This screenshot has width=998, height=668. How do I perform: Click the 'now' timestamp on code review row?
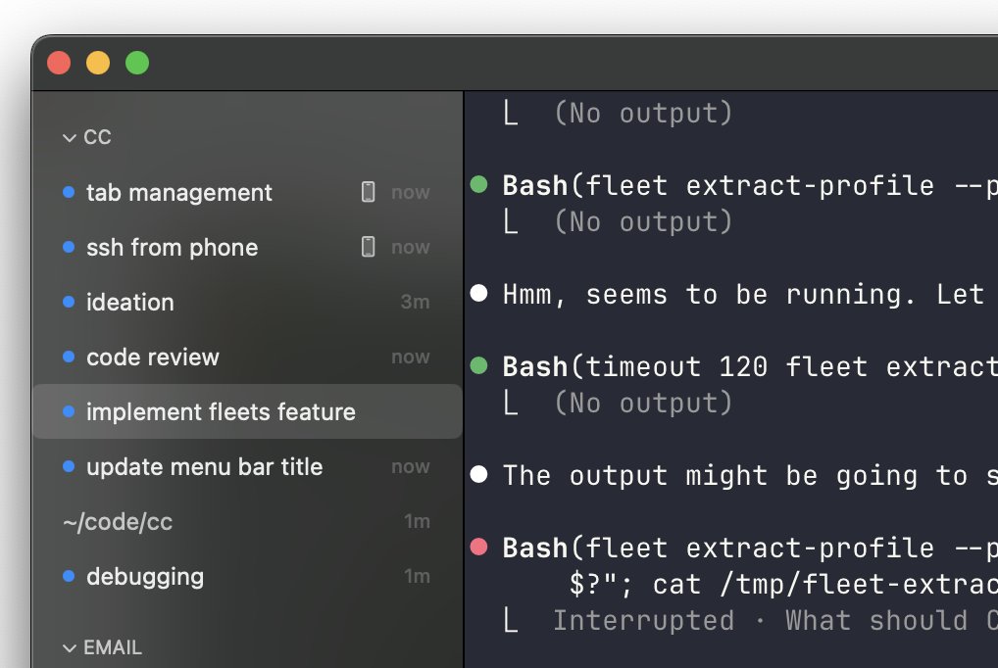[x=411, y=357]
